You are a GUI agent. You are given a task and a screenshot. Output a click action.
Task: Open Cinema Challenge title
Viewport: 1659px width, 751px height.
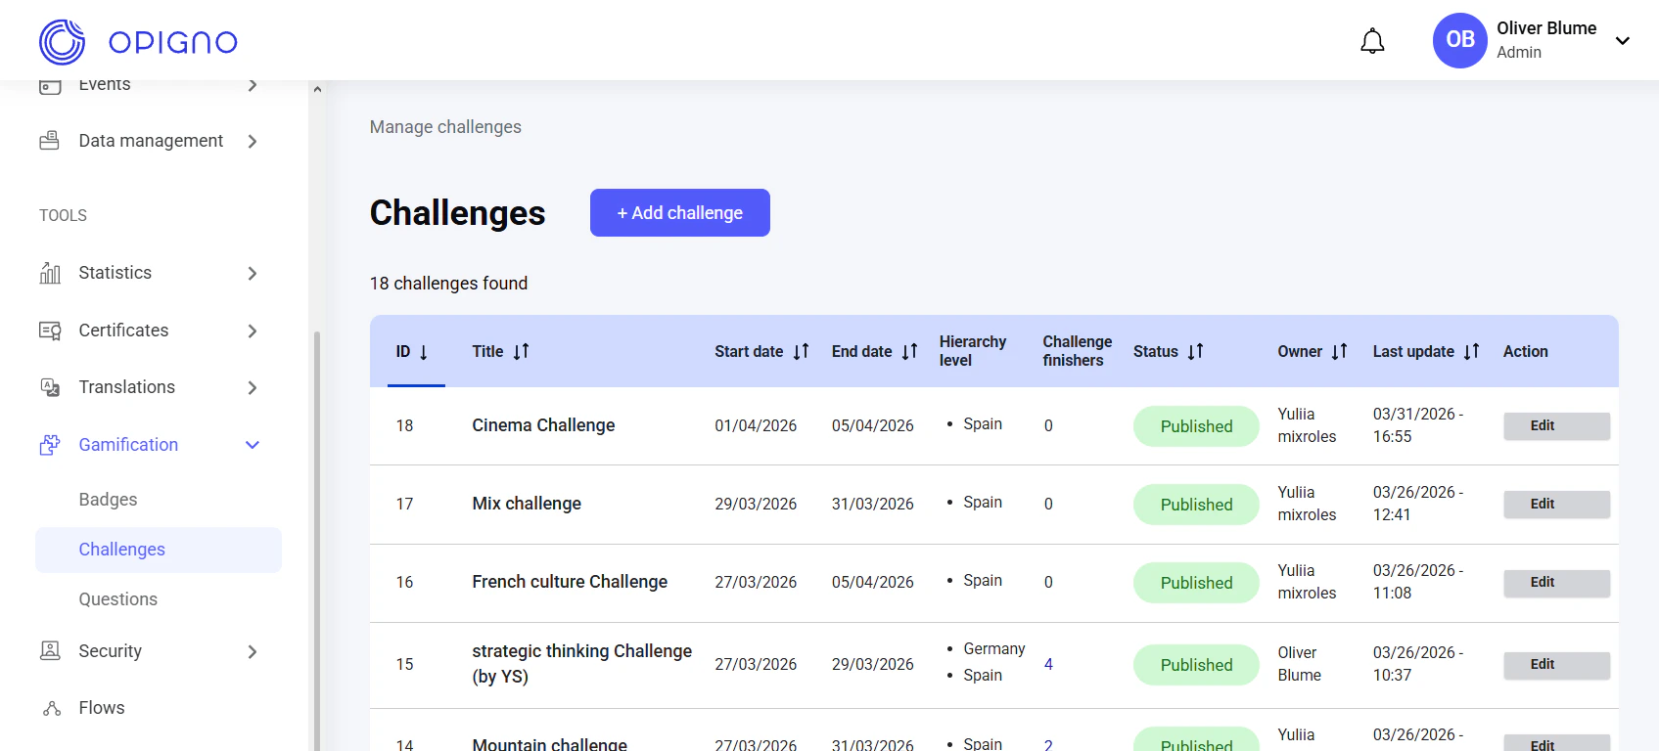(x=543, y=425)
